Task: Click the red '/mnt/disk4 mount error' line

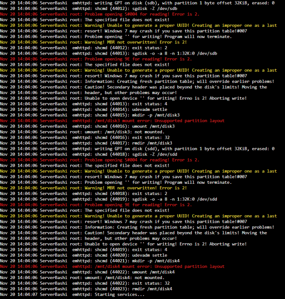Action: (x=112, y=266)
